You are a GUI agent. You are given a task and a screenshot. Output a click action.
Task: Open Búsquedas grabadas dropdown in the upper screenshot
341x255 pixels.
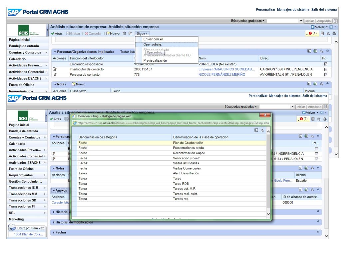click(247, 21)
